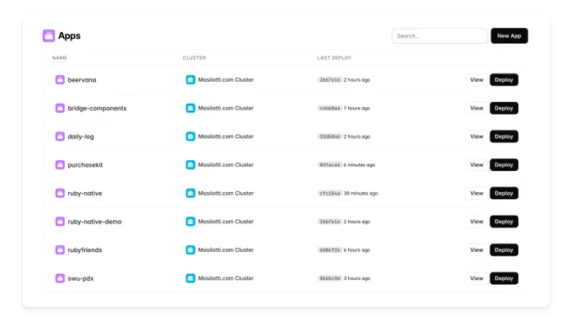Click the CLUSTER column header
Image resolution: width=573 pixels, height=322 pixels.
(x=194, y=58)
